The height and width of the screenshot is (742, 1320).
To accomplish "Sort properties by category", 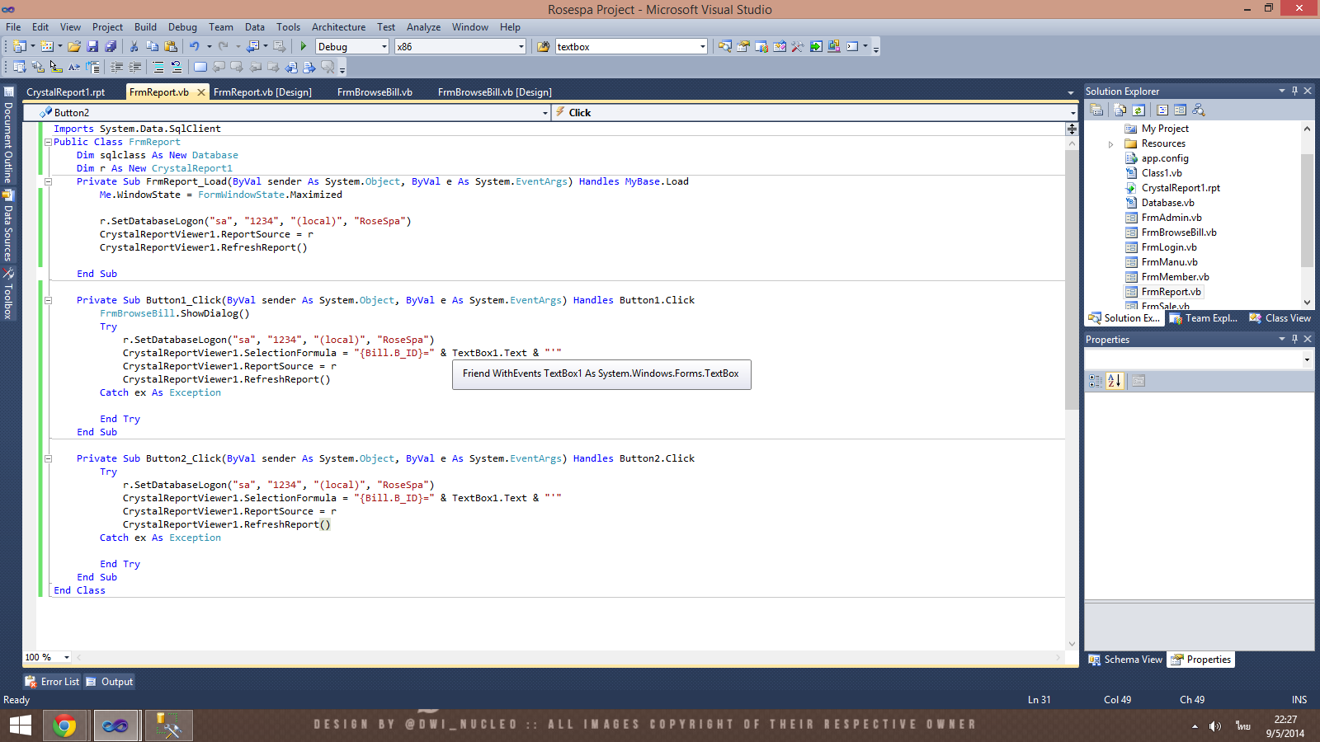I will [1096, 381].
